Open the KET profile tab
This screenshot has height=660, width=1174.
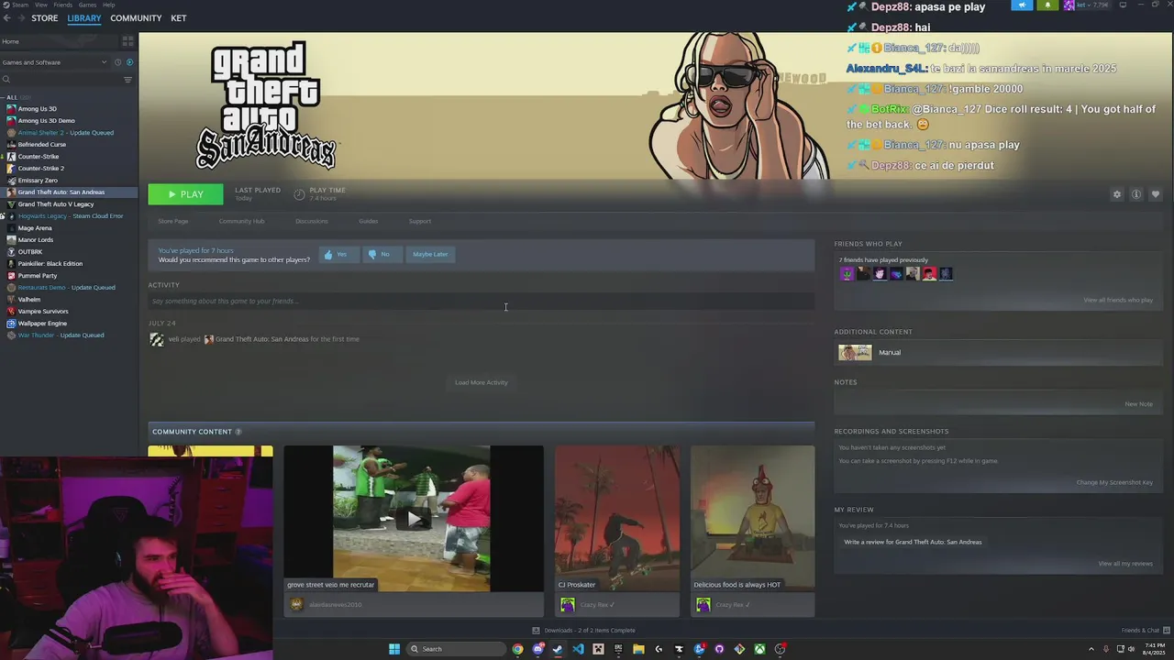pyautogui.click(x=179, y=18)
